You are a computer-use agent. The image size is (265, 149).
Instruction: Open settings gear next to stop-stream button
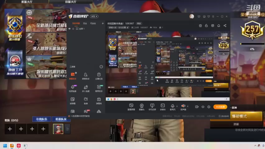pyautogui.click(x=209, y=107)
